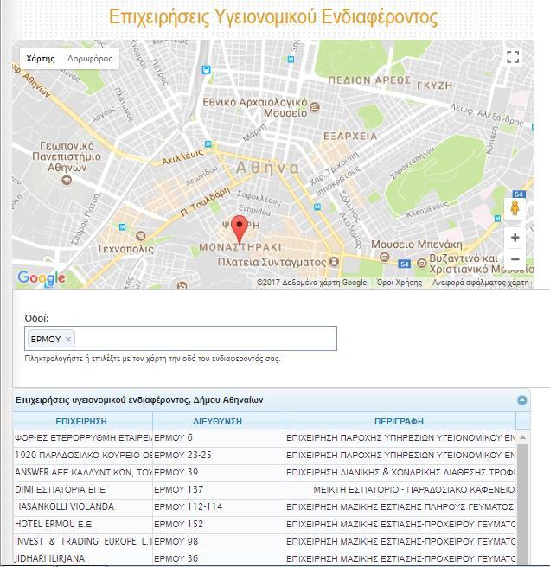The image size is (550, 567).
Task: Open Όροι Χρήσης terms link
Action: [x=400, y=283]
